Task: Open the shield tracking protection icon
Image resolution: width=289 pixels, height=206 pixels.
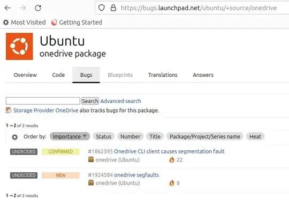Action: [x=101, y=8]
